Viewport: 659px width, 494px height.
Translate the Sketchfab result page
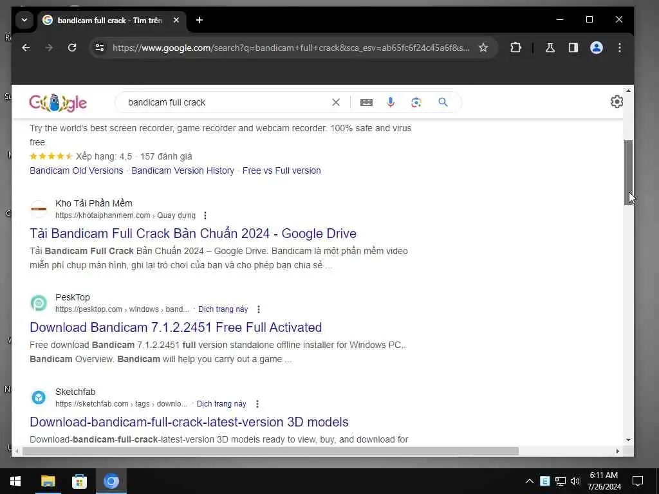pyautogui.click(x=221, y=404)
